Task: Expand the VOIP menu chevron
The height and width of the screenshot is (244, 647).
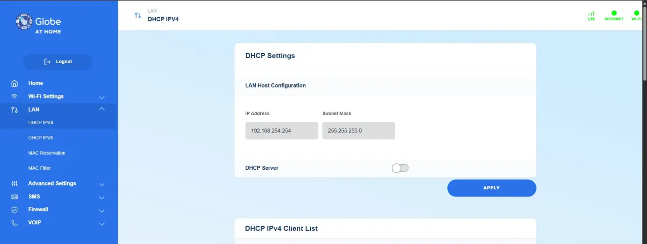Action: [102, 224]
